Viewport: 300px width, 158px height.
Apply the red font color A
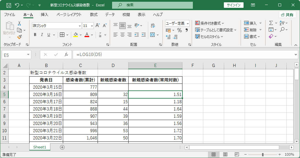(87, 35)
